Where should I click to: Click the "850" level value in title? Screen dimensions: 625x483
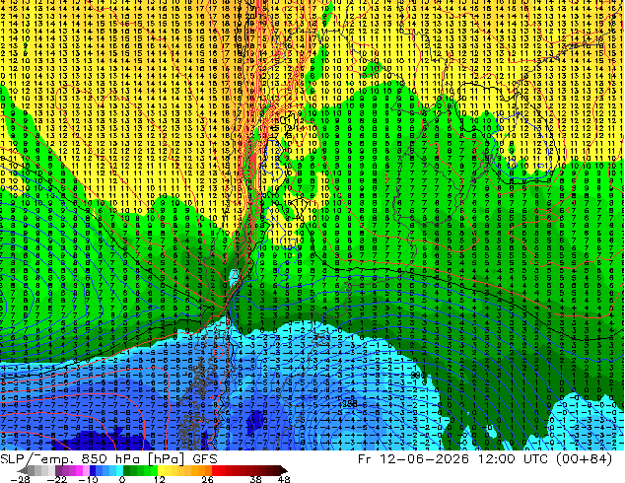point(94,459)
